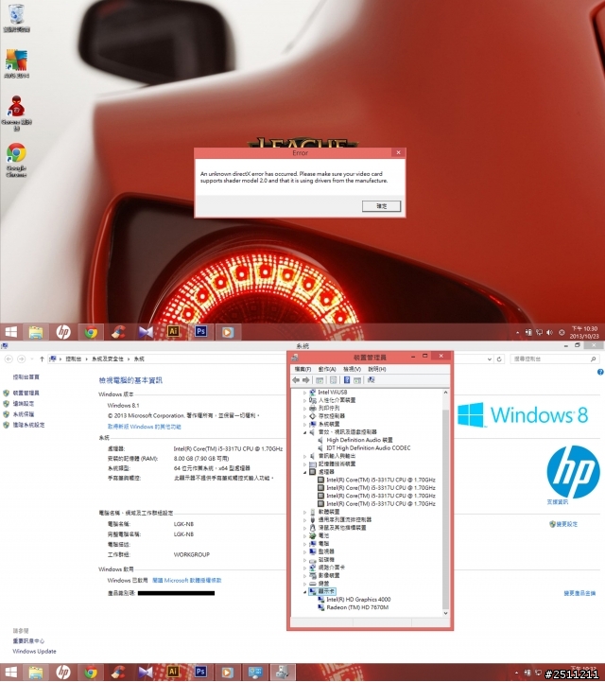Select Intel(R) HD Graphics 4000 device

pyautogui.click(x=358, y=600)
